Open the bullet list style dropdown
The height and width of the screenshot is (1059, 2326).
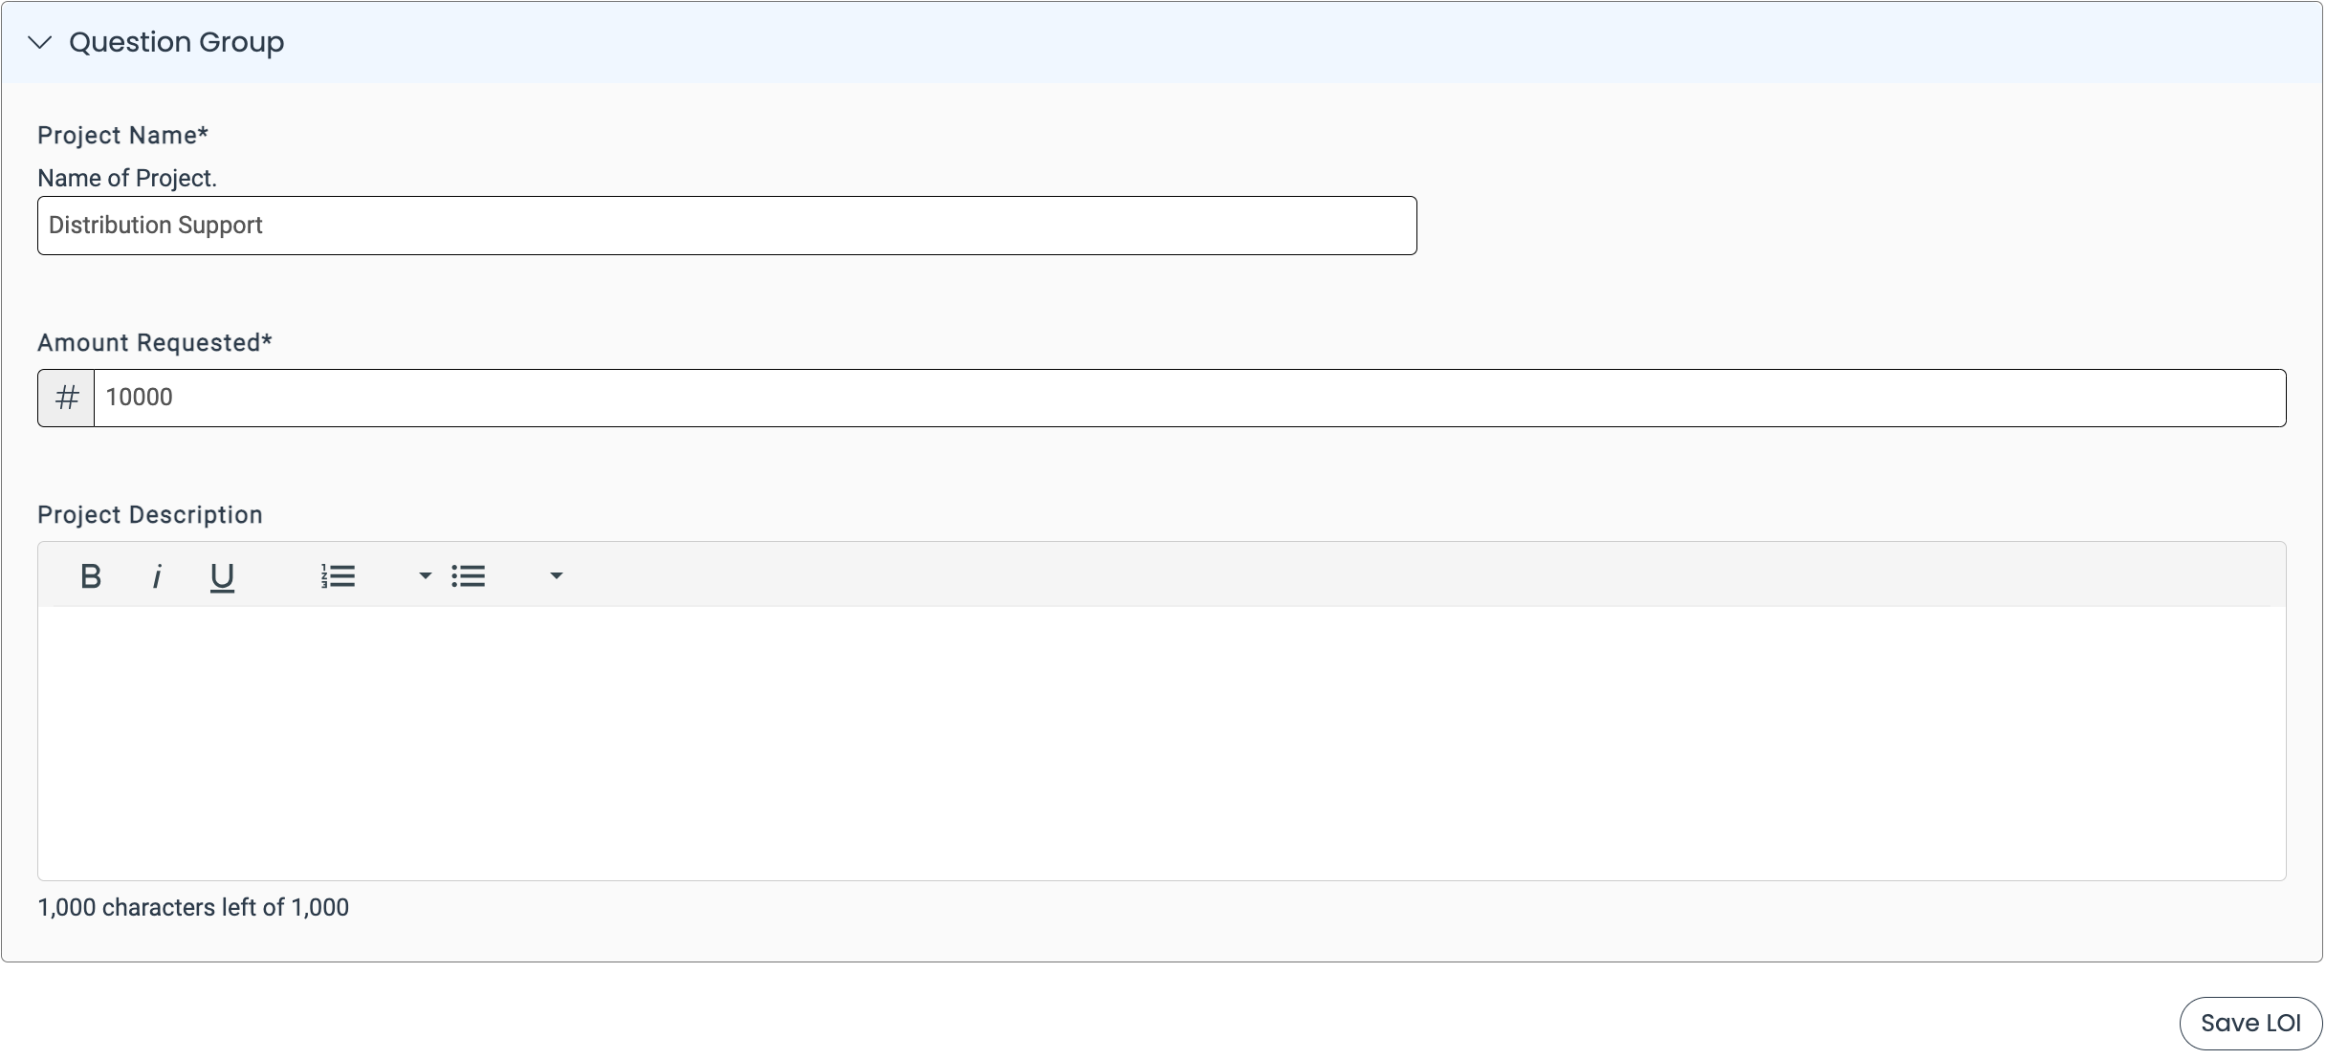click(556, 575)
